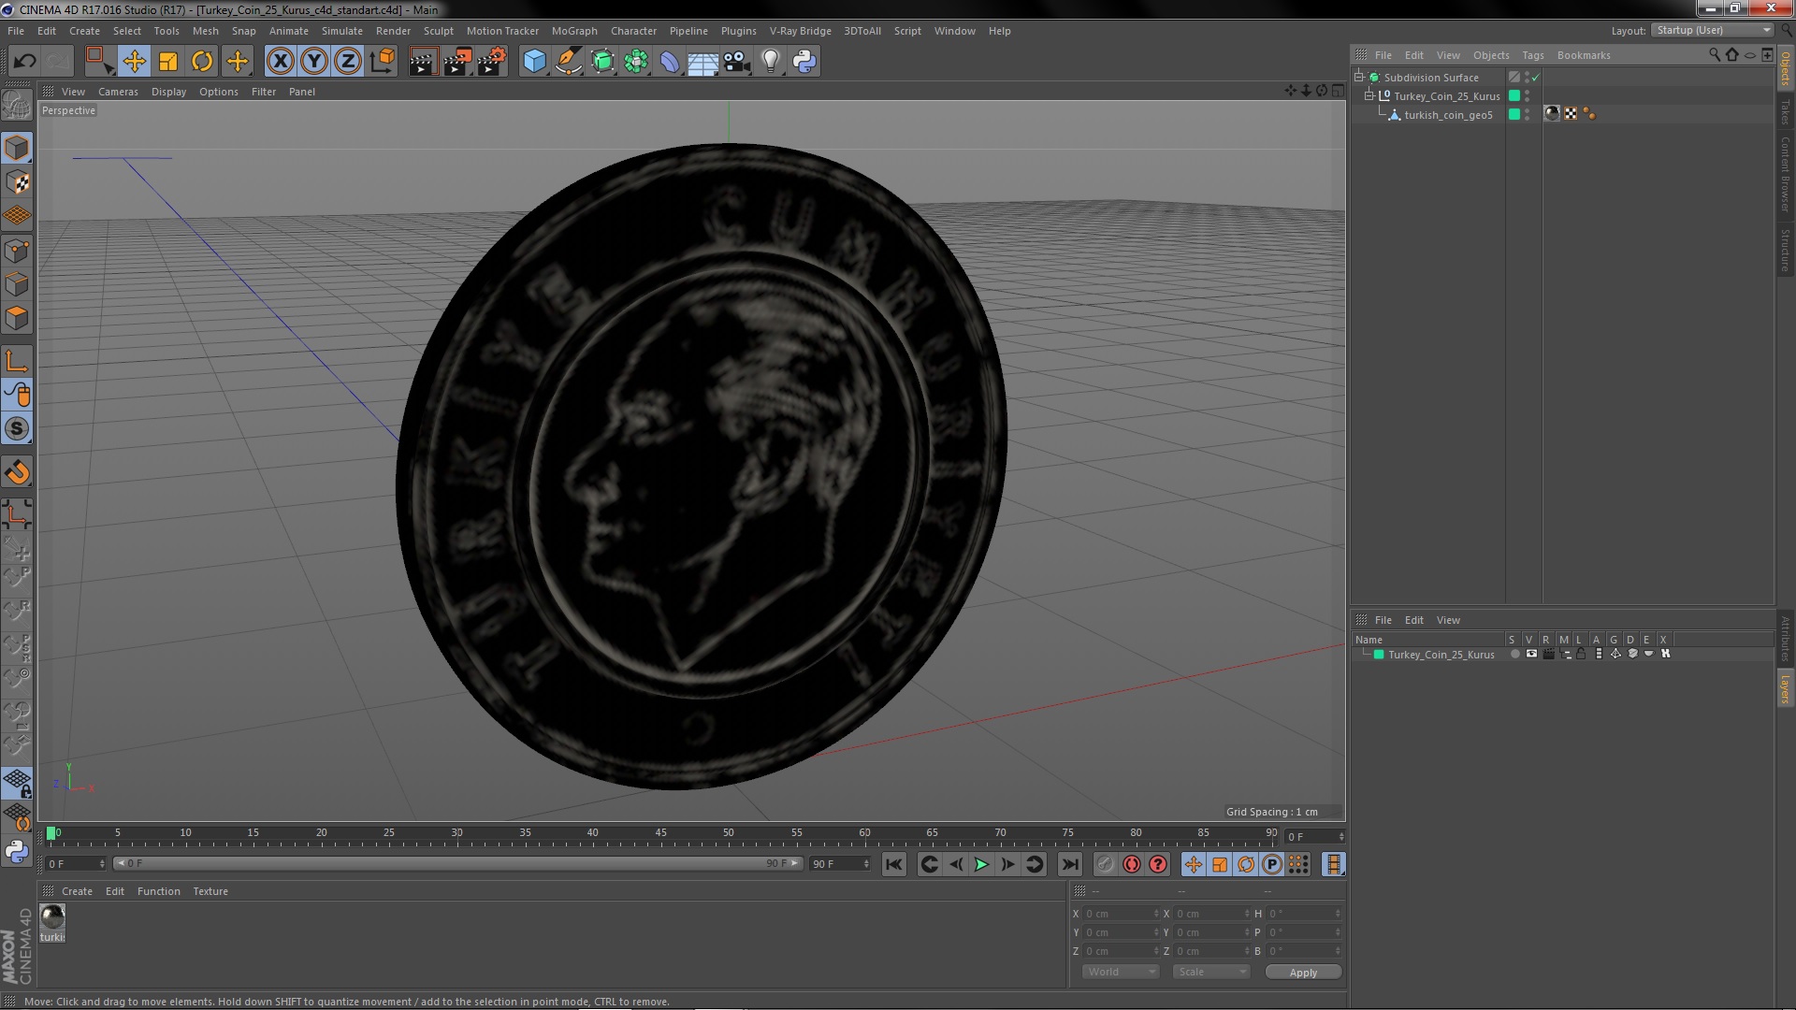1796x1010 pixels.
Task: Open Edit Render Settings
Action: (x=491, y=62)
